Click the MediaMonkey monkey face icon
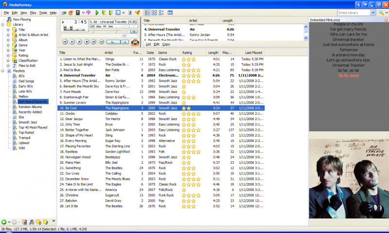 (135, 42)
